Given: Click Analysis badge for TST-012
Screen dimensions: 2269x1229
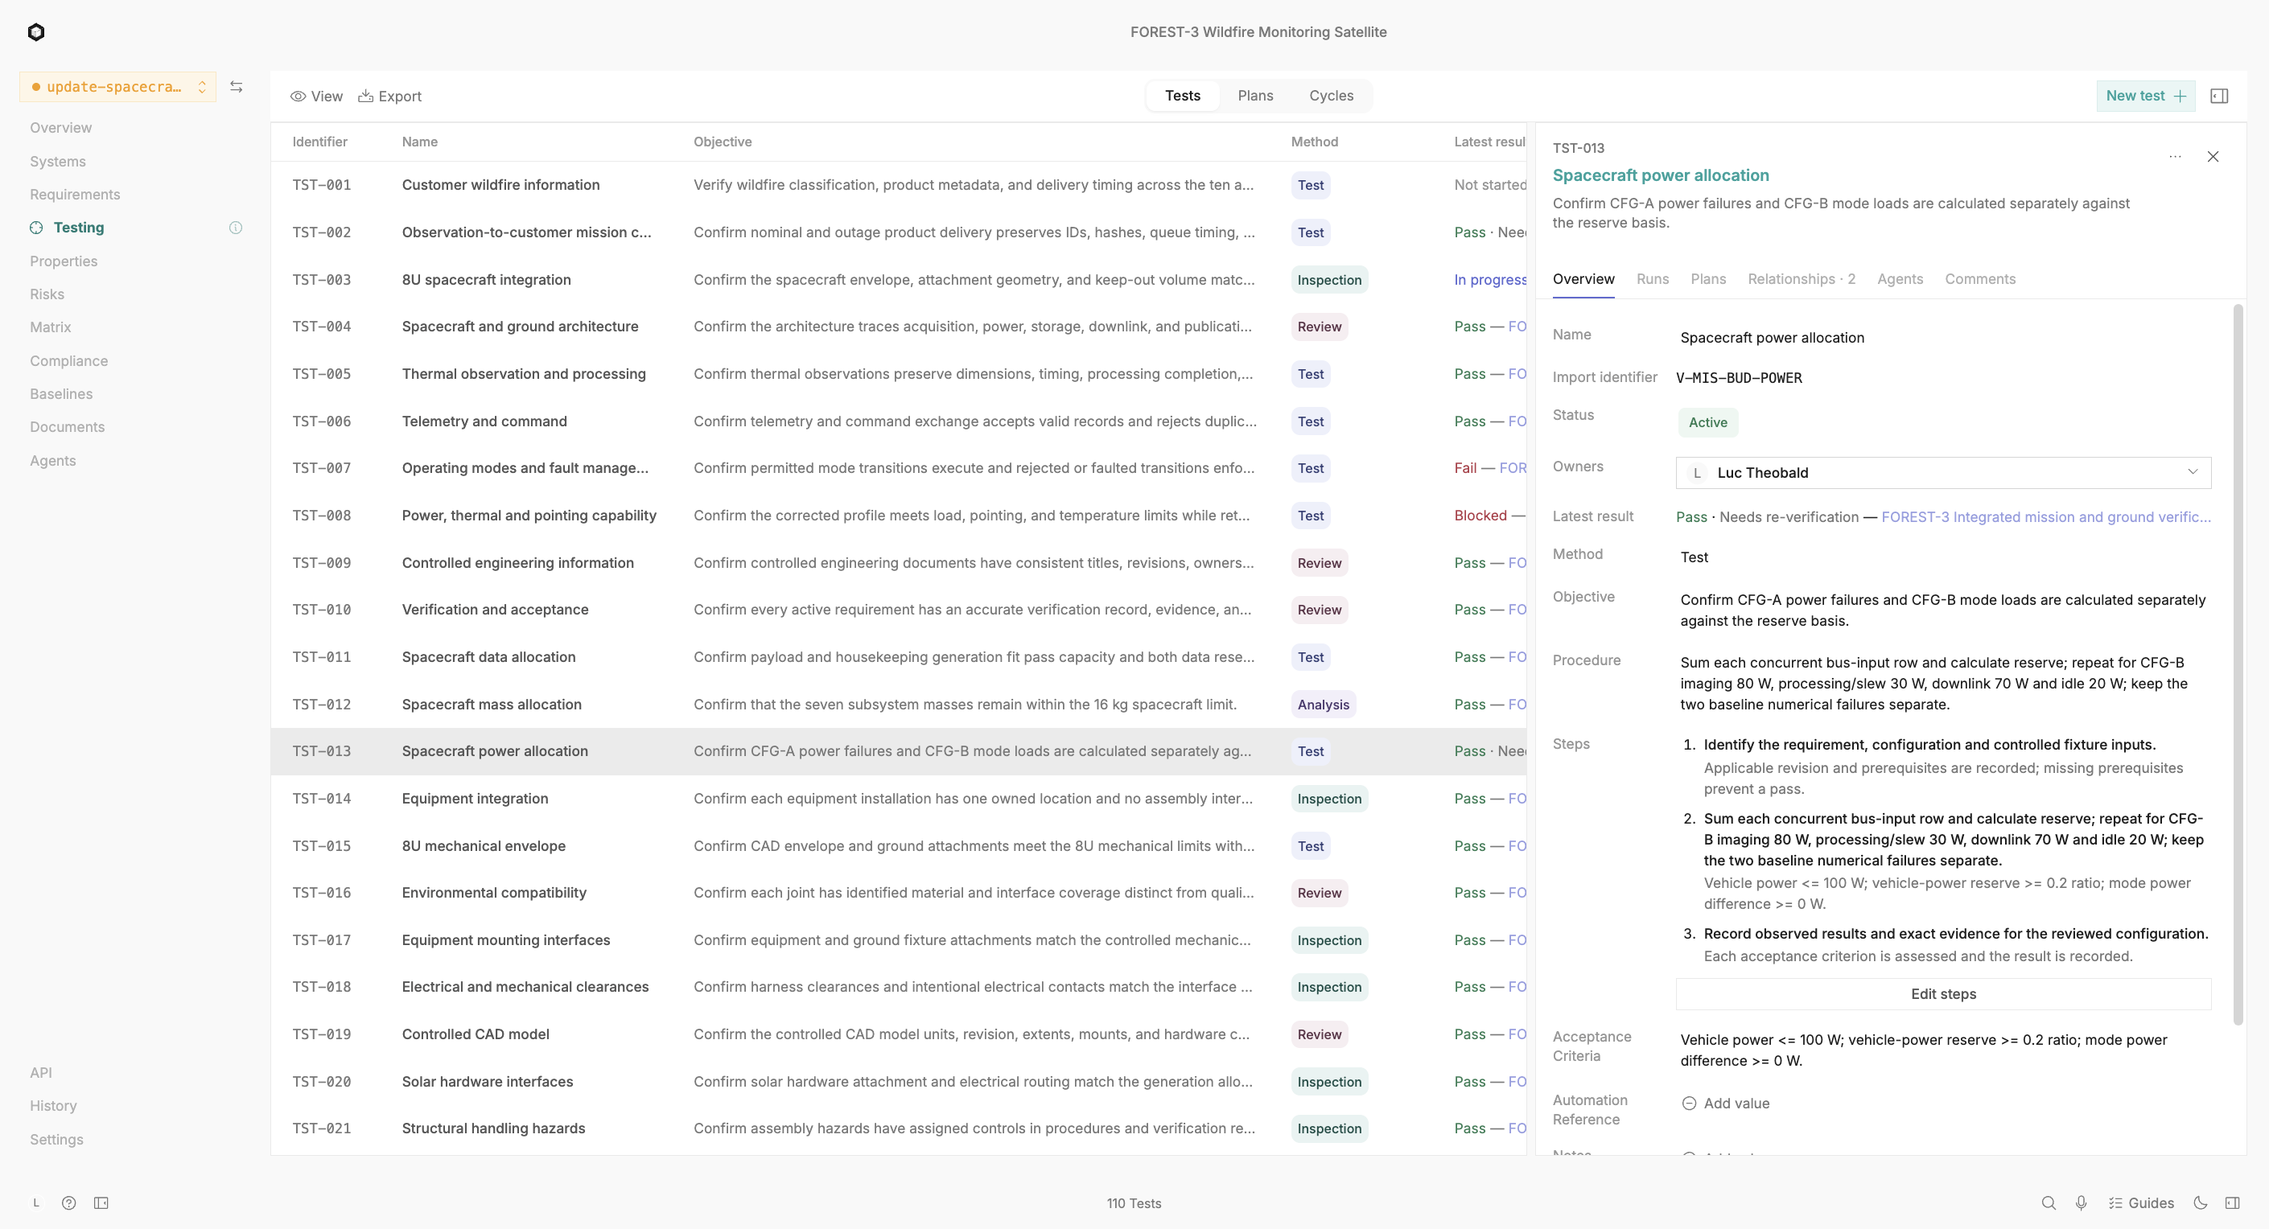Looking at the screenshot, I should pos(1323,705).
